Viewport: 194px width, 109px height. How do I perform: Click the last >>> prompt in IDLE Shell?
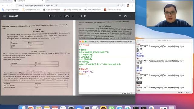[x=138, y=90]
